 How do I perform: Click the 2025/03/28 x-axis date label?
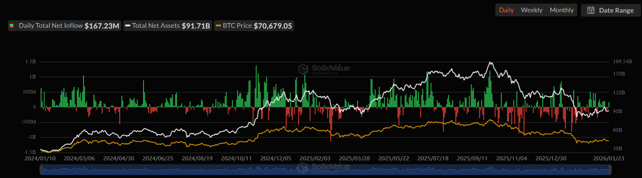(354, 159)
